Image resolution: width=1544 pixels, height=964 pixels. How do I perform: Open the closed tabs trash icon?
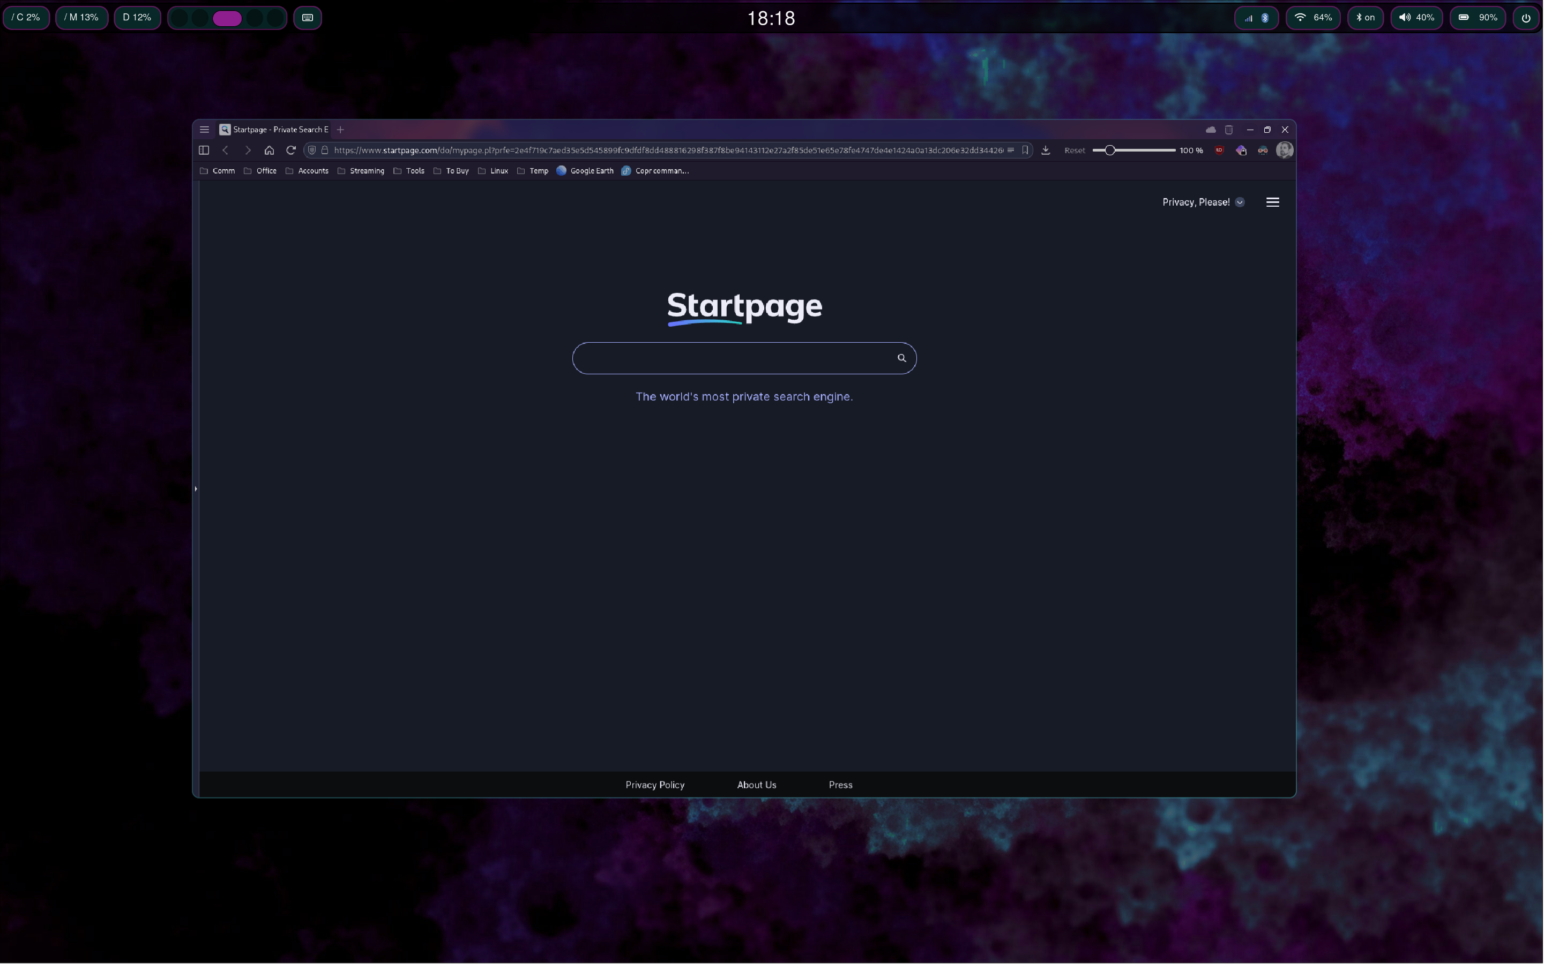coord(1229,130)
